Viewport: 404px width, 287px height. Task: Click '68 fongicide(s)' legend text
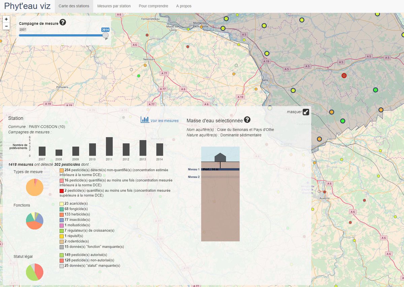pyautogui.click(x=76, y=209)
